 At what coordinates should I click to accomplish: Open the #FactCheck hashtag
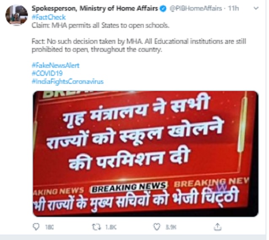point(48,17)
